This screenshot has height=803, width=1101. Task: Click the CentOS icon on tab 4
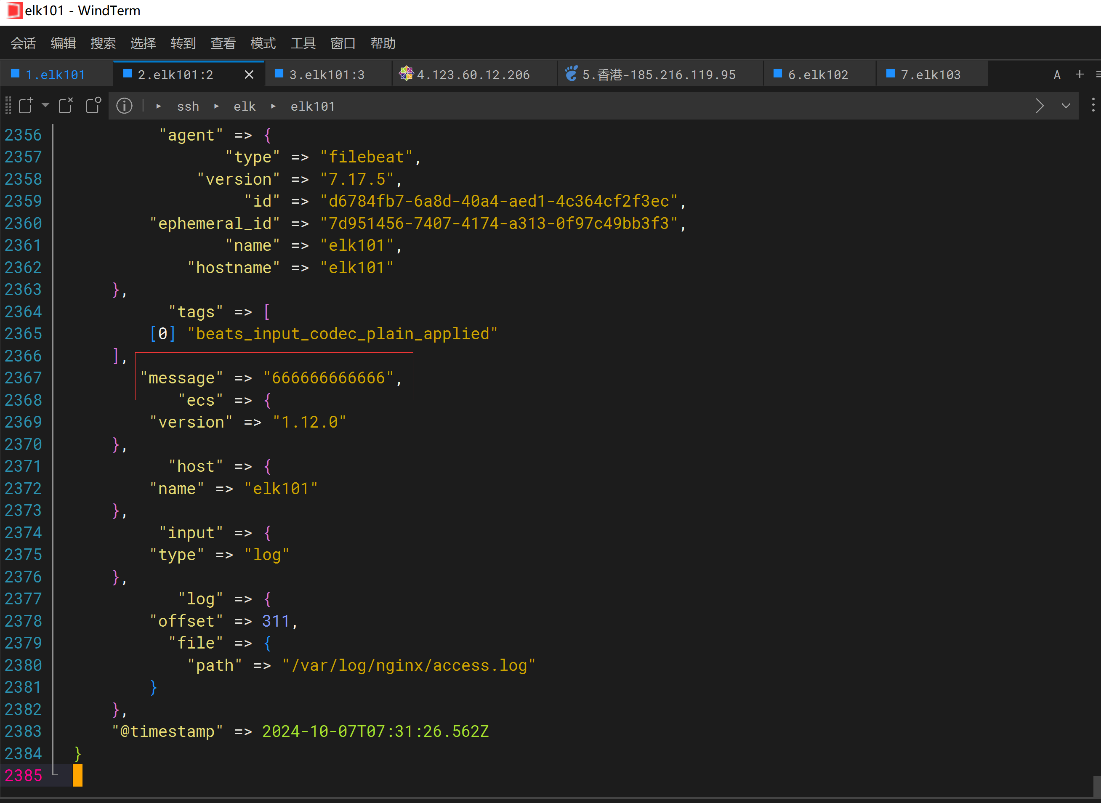pos(406,73)
